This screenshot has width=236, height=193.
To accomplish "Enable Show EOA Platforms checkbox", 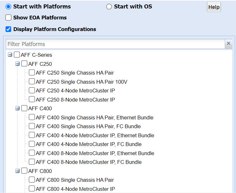I will tap(8, 18).
